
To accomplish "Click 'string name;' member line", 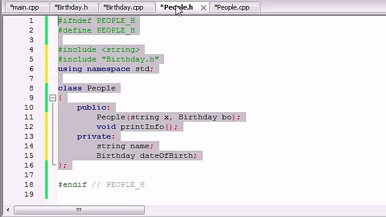I will click(x=125, y=146).
